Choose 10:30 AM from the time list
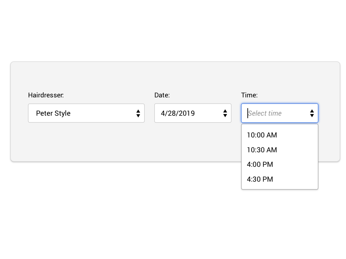Image resolution: width=346 pixels, height=259 pixels. [262, 150]
